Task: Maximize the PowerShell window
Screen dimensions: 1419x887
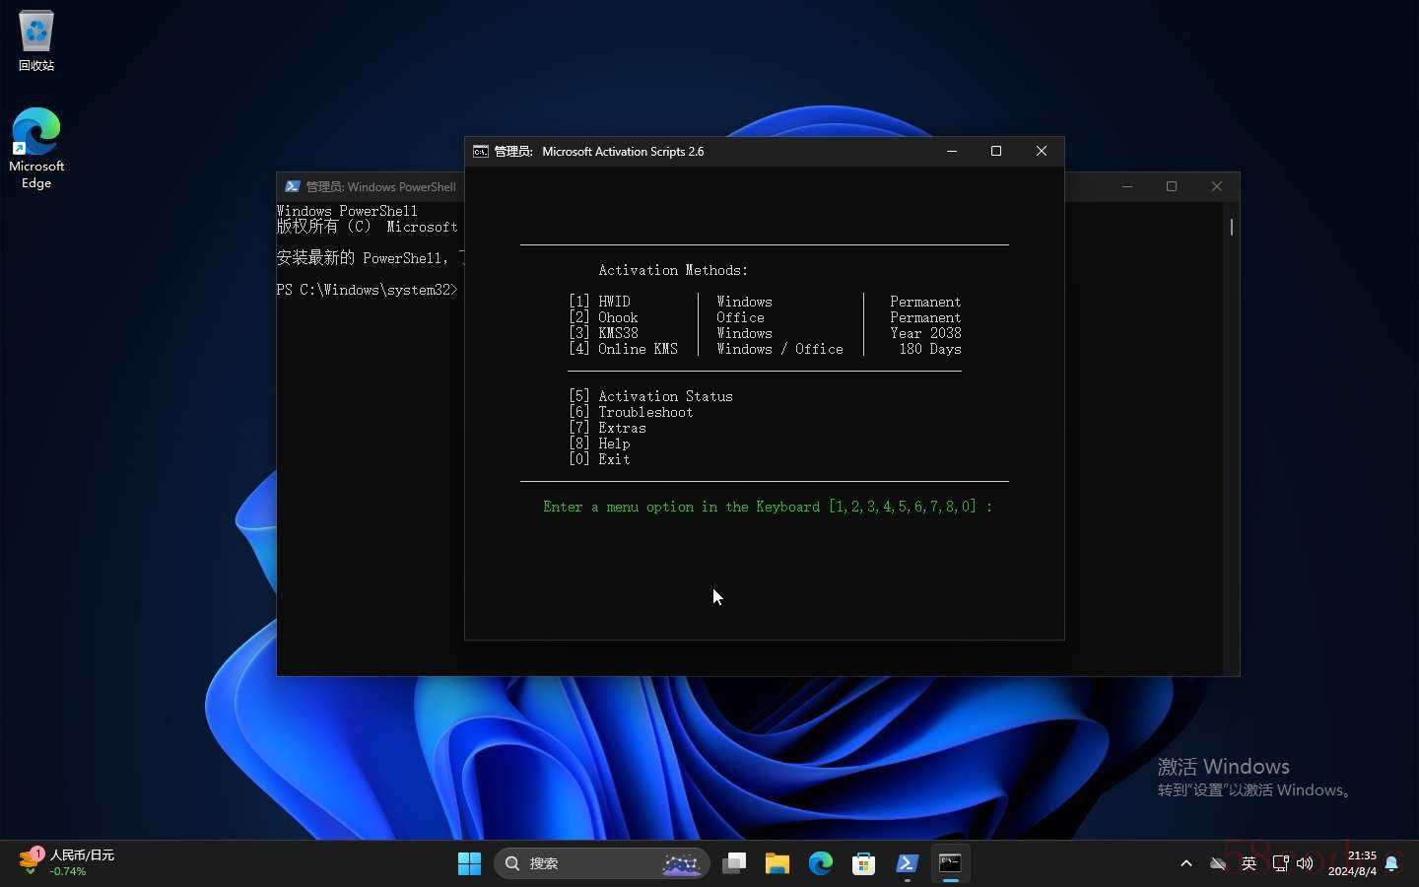Action: (1172, 186)
